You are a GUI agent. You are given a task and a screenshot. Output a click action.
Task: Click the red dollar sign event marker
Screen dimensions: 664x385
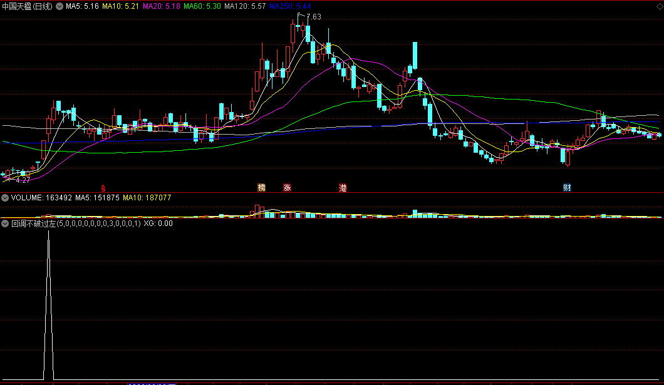click(103, 188)
